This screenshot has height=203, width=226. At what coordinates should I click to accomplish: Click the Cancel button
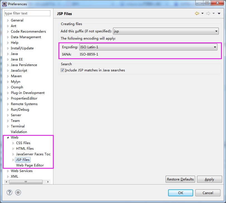208,193
